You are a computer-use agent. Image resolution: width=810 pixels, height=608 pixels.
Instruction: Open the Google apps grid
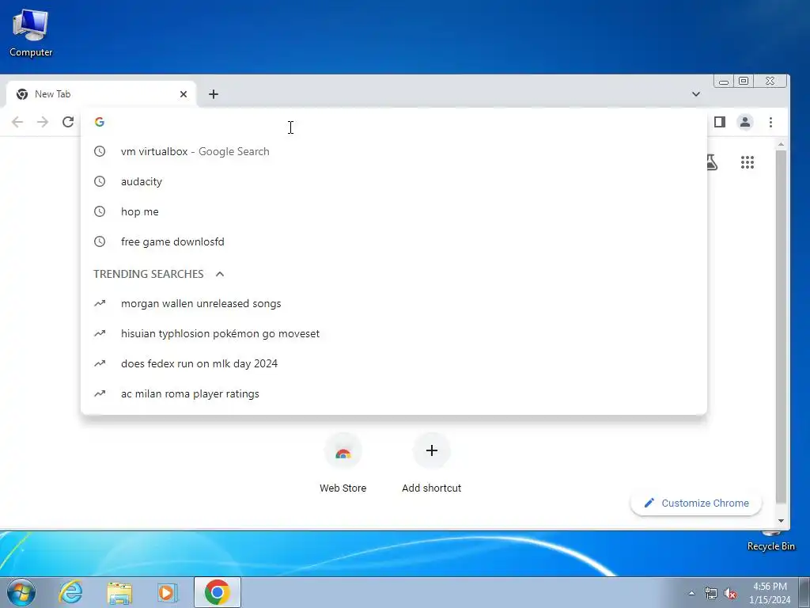click(748, 162)
